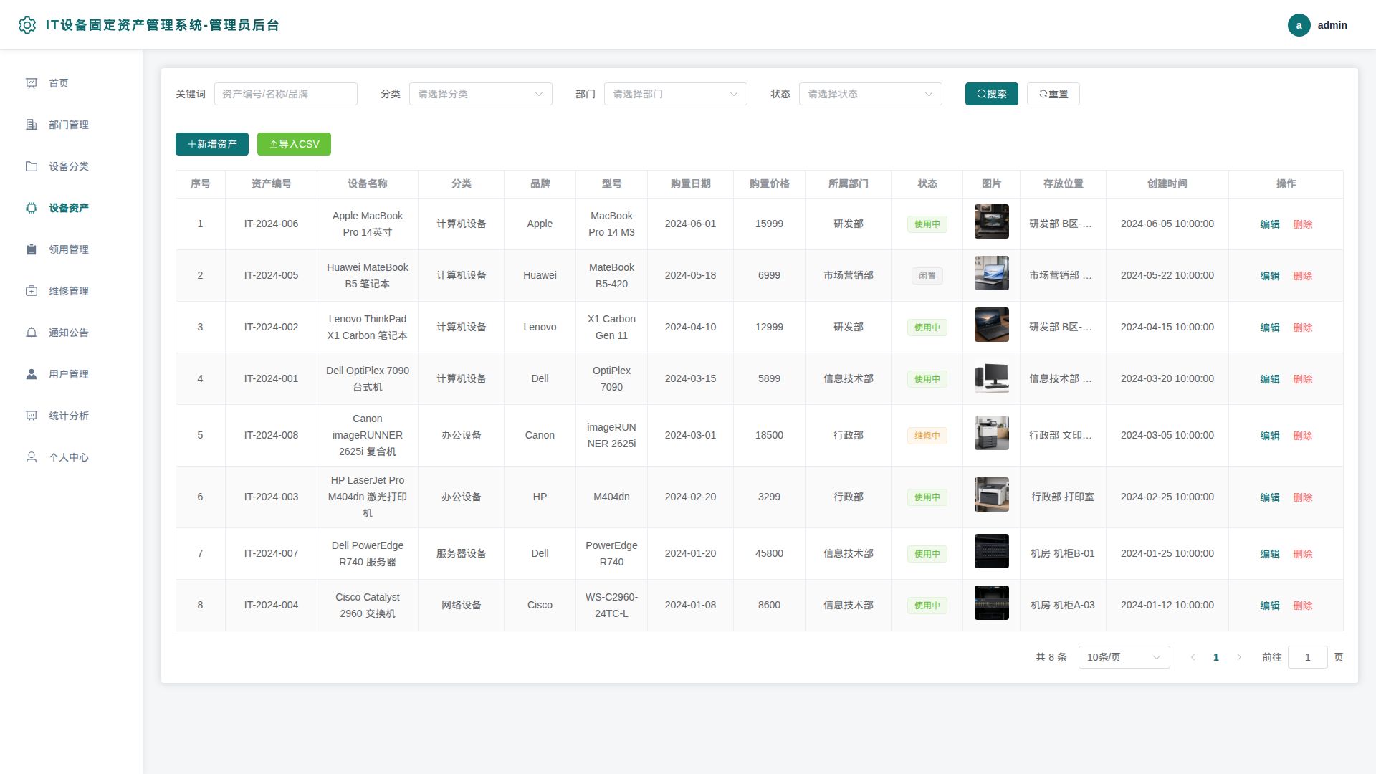Click the 前往 page number input
The image size is (1376, 774).
(1307, 657)
